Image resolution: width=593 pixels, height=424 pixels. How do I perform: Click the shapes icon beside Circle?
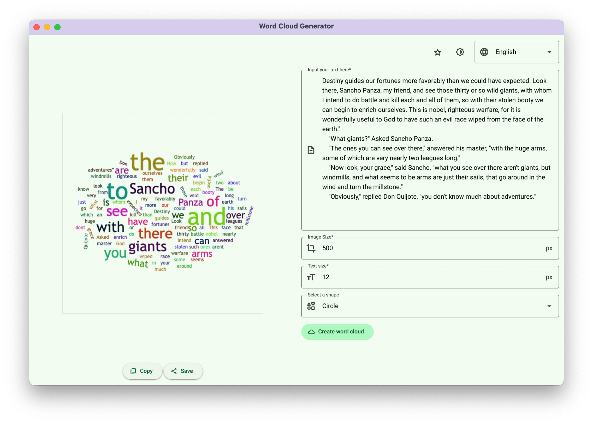(x=311, y=306)
